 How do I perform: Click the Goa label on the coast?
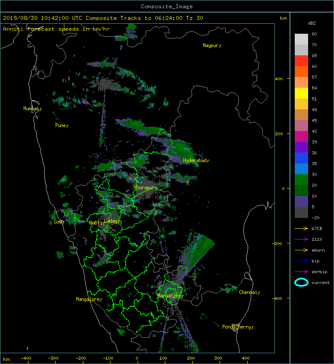pyautogui.click(x=58, y=222)
